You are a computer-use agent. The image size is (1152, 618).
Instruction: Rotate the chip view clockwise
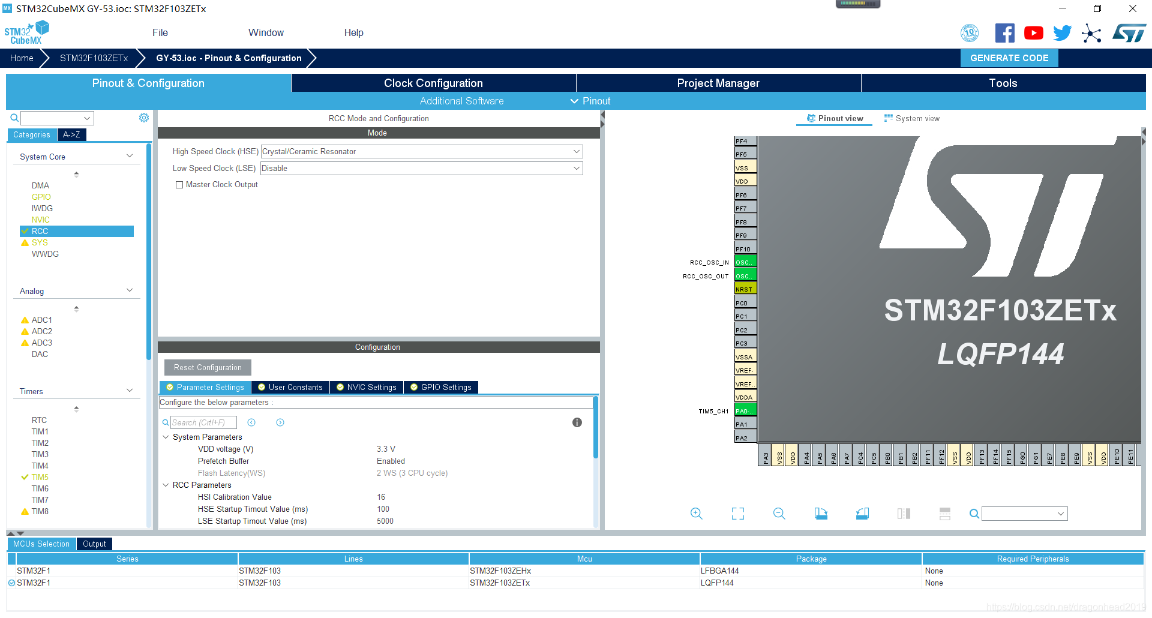point(821,514)
